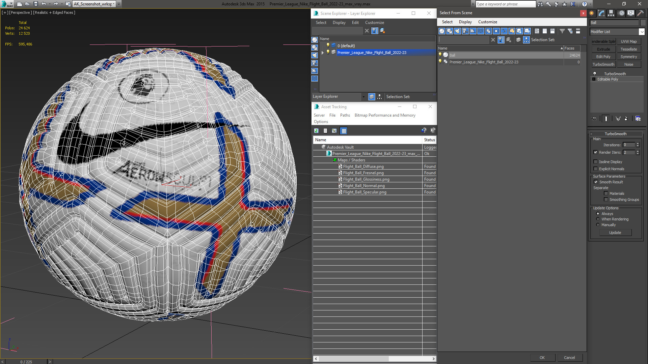Enable the Explicit Normals checkbox
Image resolution: width=648 pixels, height=364 pixels.
(x=595, y=169)
